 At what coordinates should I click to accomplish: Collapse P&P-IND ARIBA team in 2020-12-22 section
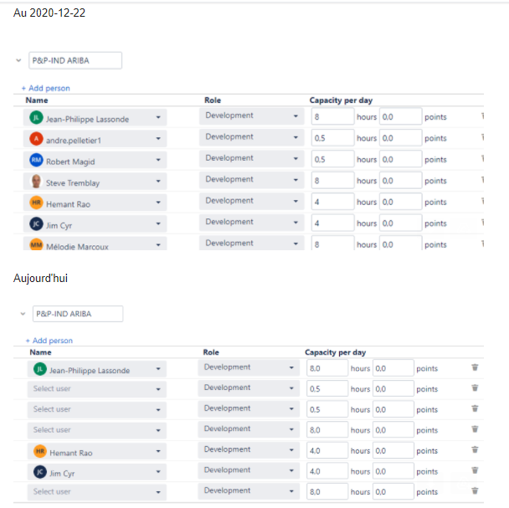click(x=18, y=60)
